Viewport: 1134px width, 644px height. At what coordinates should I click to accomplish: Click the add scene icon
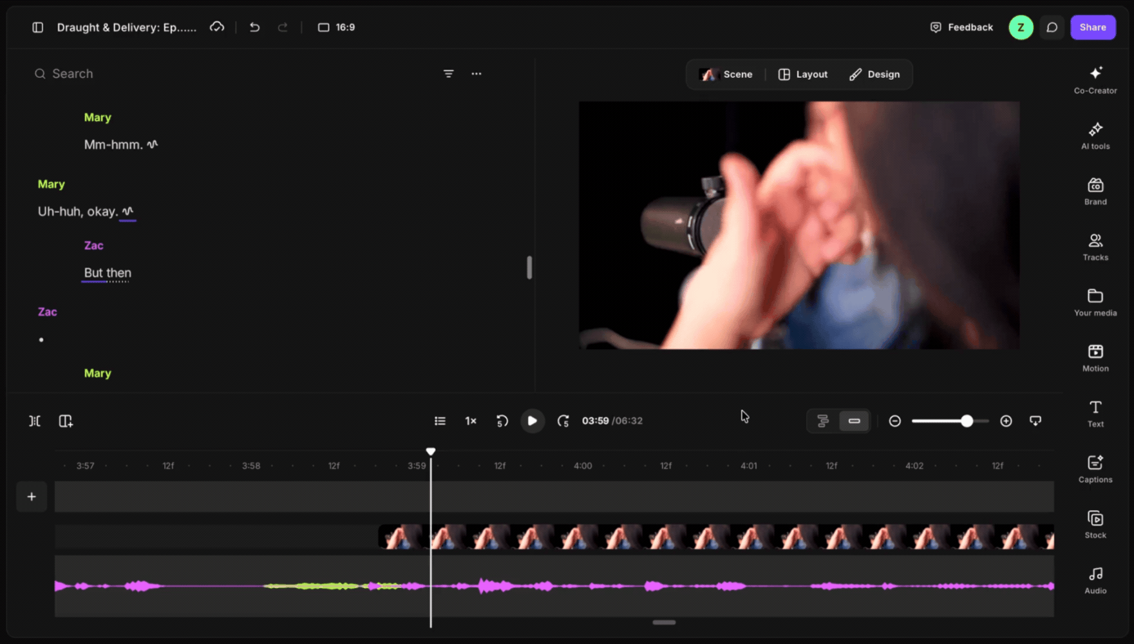66,421
